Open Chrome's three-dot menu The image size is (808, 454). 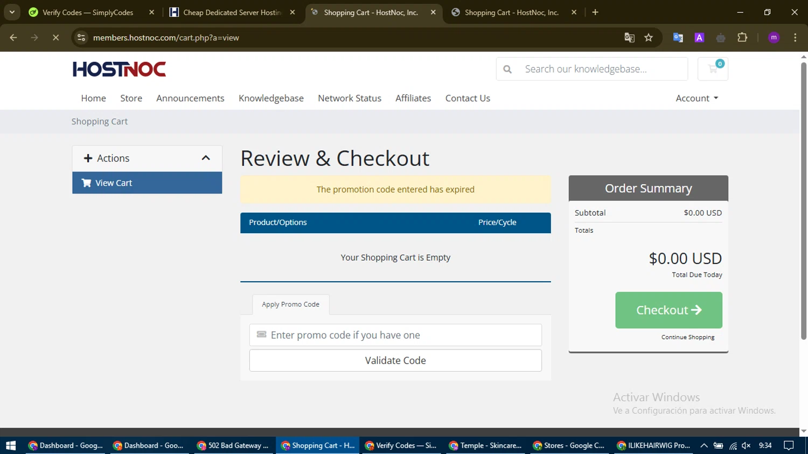pos(795,37)
